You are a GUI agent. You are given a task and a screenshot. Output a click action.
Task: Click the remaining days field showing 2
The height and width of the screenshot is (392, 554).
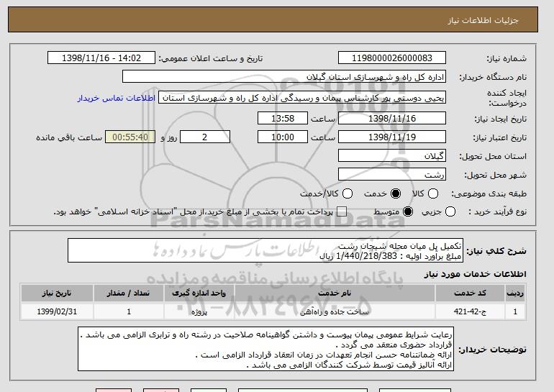click(205, 137)
